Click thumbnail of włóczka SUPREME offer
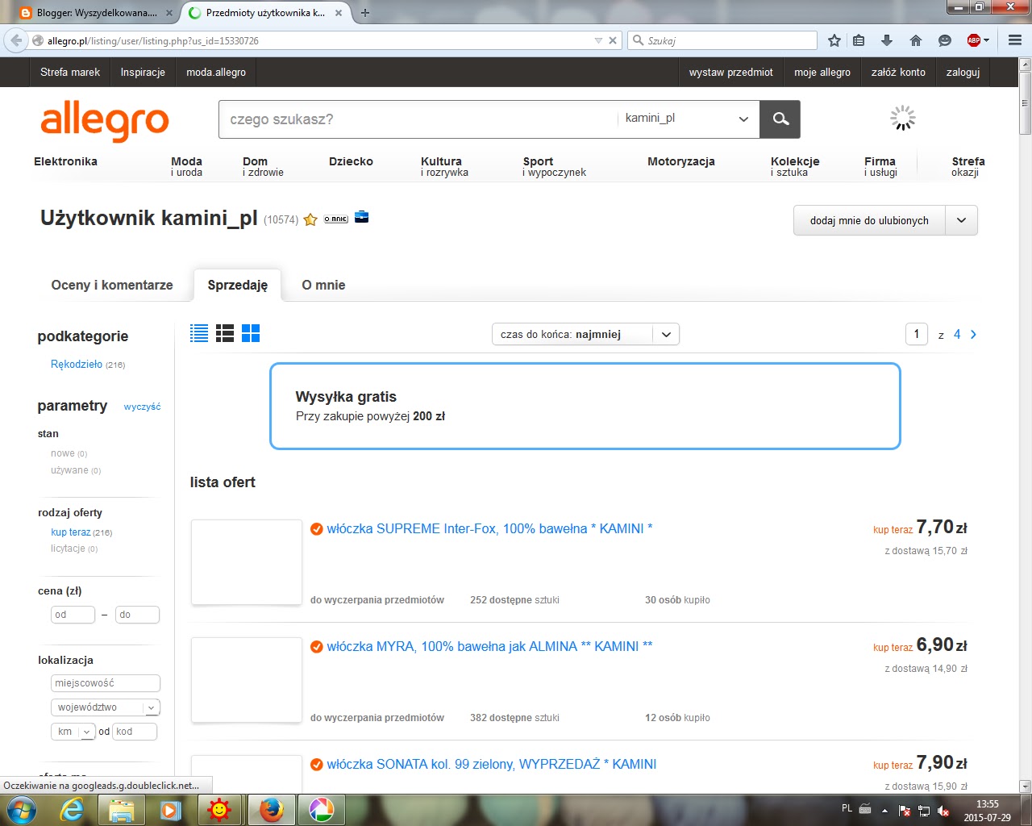The width and height of the screenshot is (1032, 826). click(246, 562)
